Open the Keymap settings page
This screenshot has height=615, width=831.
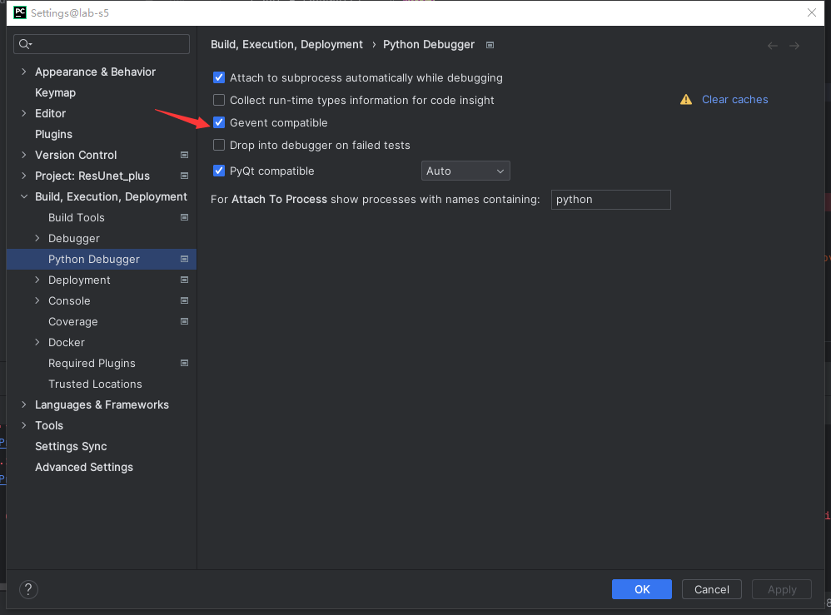[55, 92]
